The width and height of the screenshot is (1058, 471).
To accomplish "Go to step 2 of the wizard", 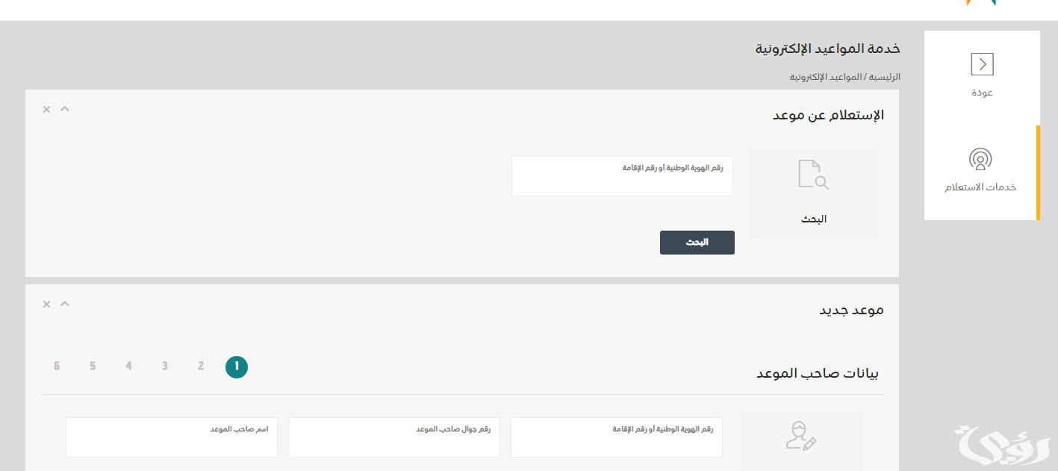I will pos(201,366).
